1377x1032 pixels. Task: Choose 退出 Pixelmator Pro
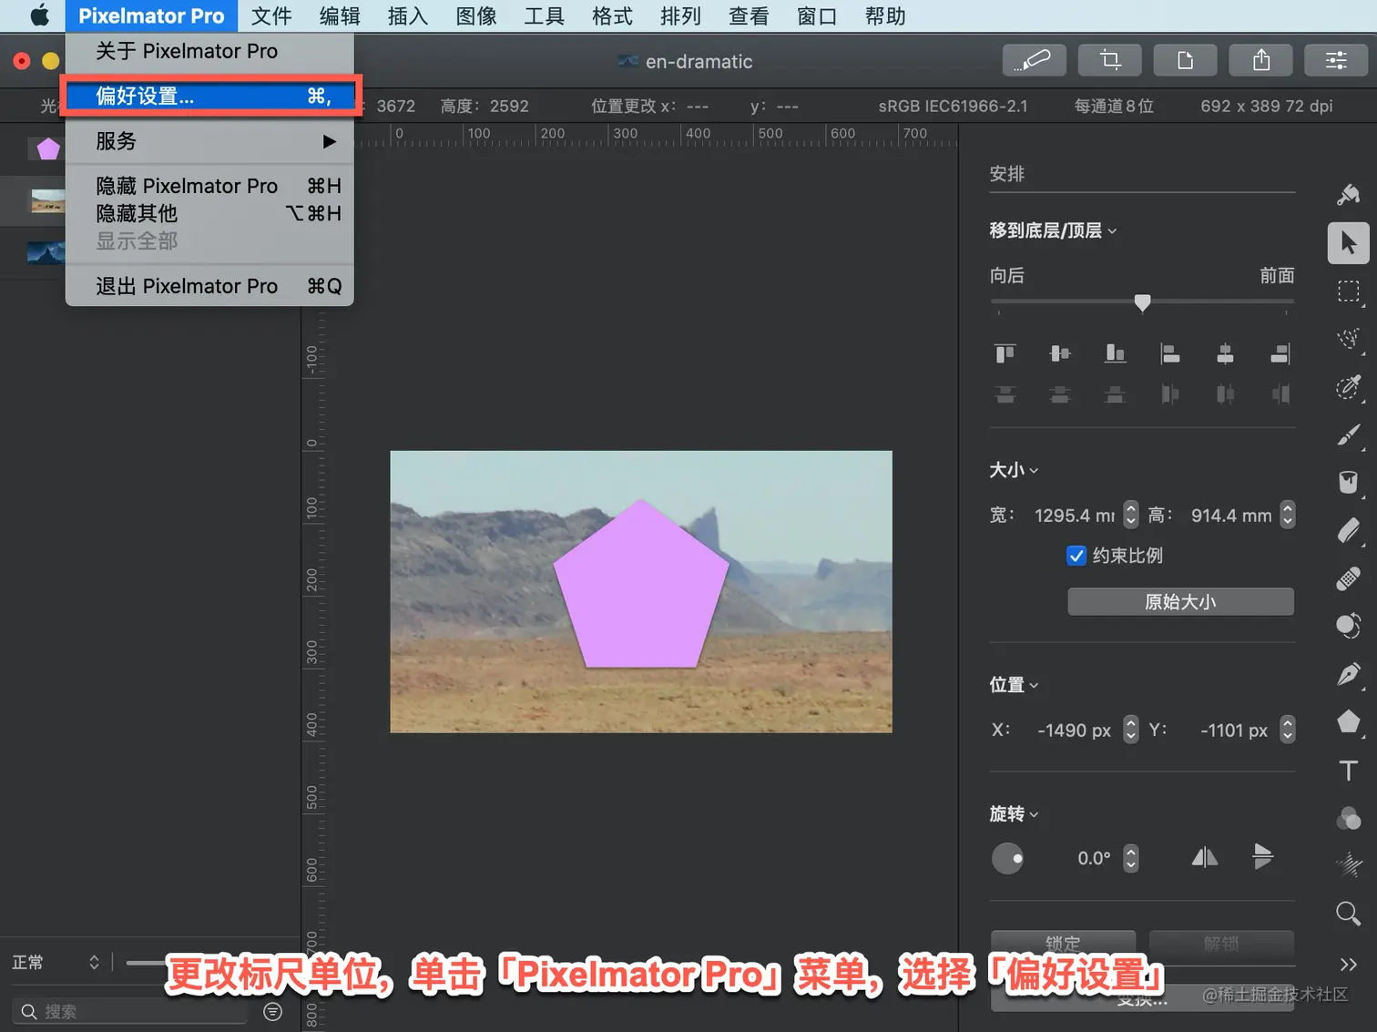point(209,286)
